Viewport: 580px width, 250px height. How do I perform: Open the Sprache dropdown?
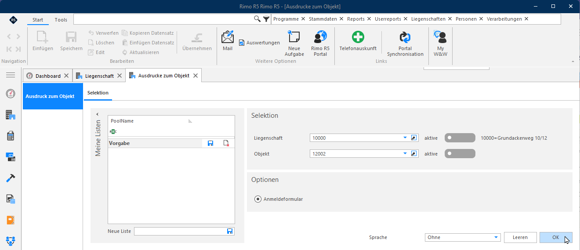pos(496,237)
